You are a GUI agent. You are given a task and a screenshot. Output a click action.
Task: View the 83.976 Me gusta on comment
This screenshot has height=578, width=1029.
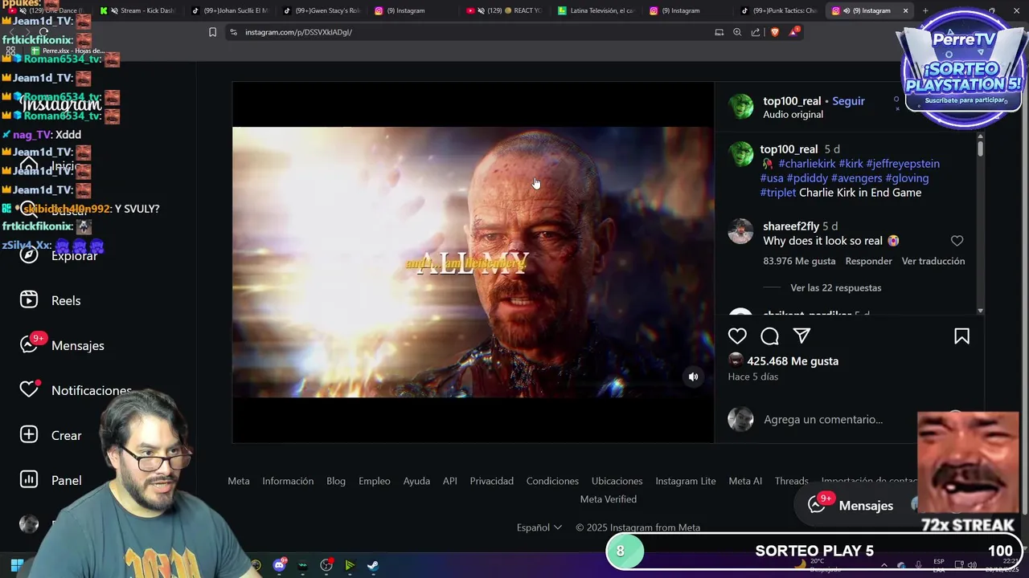coord(799,262)
